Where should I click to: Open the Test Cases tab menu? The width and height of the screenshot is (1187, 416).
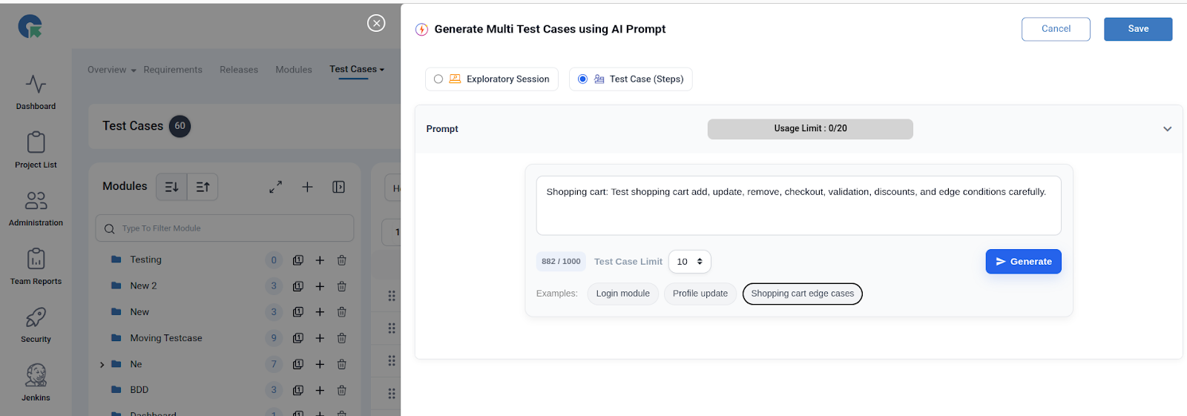coord(357,69)
